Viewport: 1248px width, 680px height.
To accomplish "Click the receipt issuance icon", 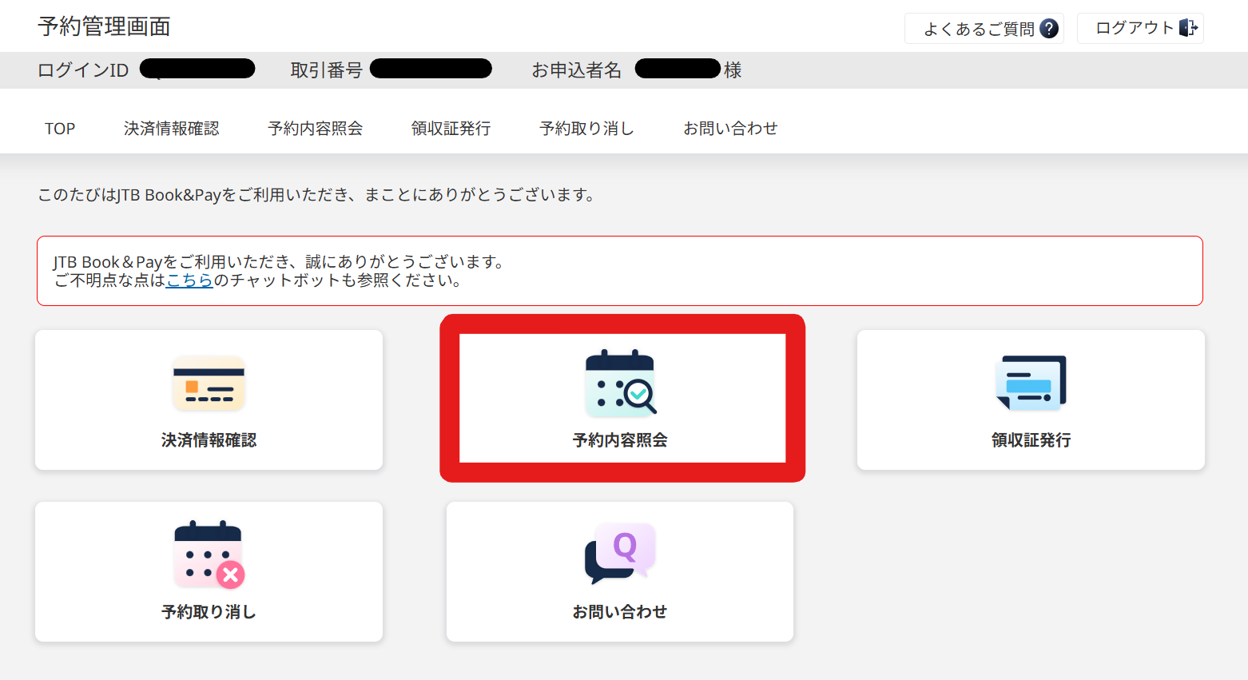I will click(x=1031, y=384).
